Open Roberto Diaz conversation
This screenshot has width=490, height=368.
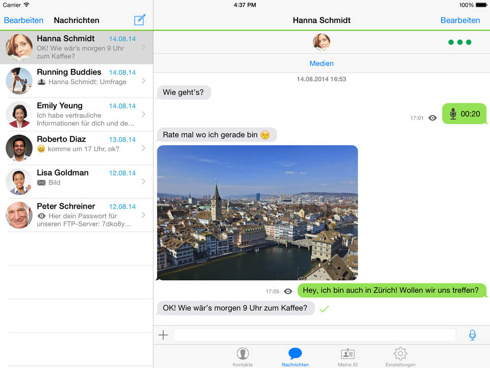tap(77, 148)
